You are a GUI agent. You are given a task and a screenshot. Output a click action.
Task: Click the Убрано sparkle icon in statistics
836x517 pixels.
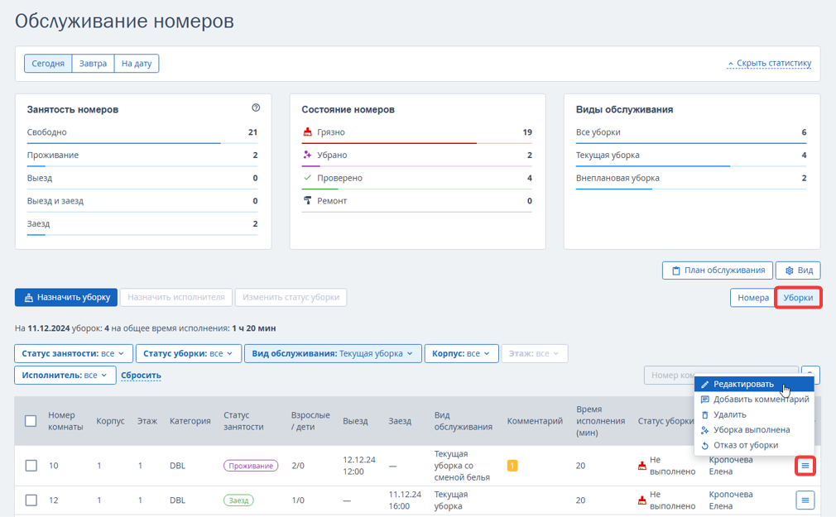(x=307, y=155)
